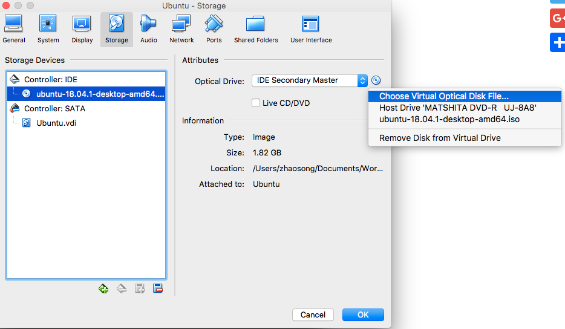Pick ubuntu-18.04.1-desktop-amd64.iso from menu
Image resolution: width=565 pixels, height=329 pixels.
465,119
